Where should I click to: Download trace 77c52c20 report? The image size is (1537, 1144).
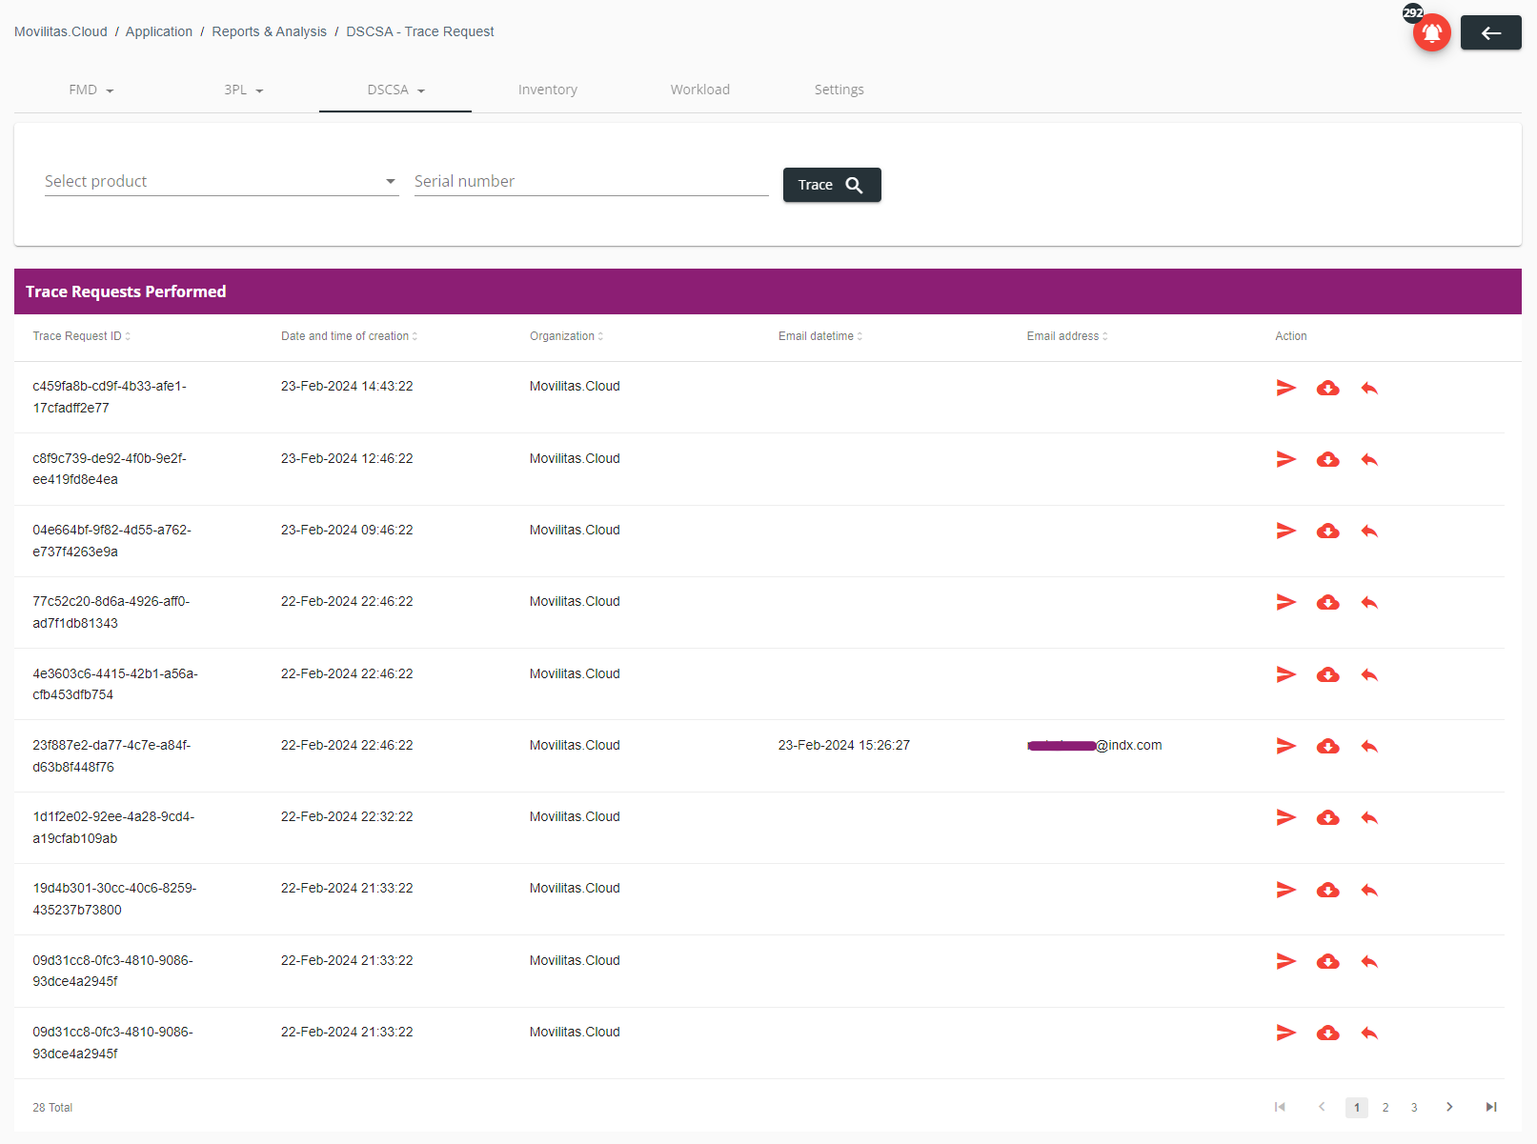pyautogui.click(x=1328, y=602)
